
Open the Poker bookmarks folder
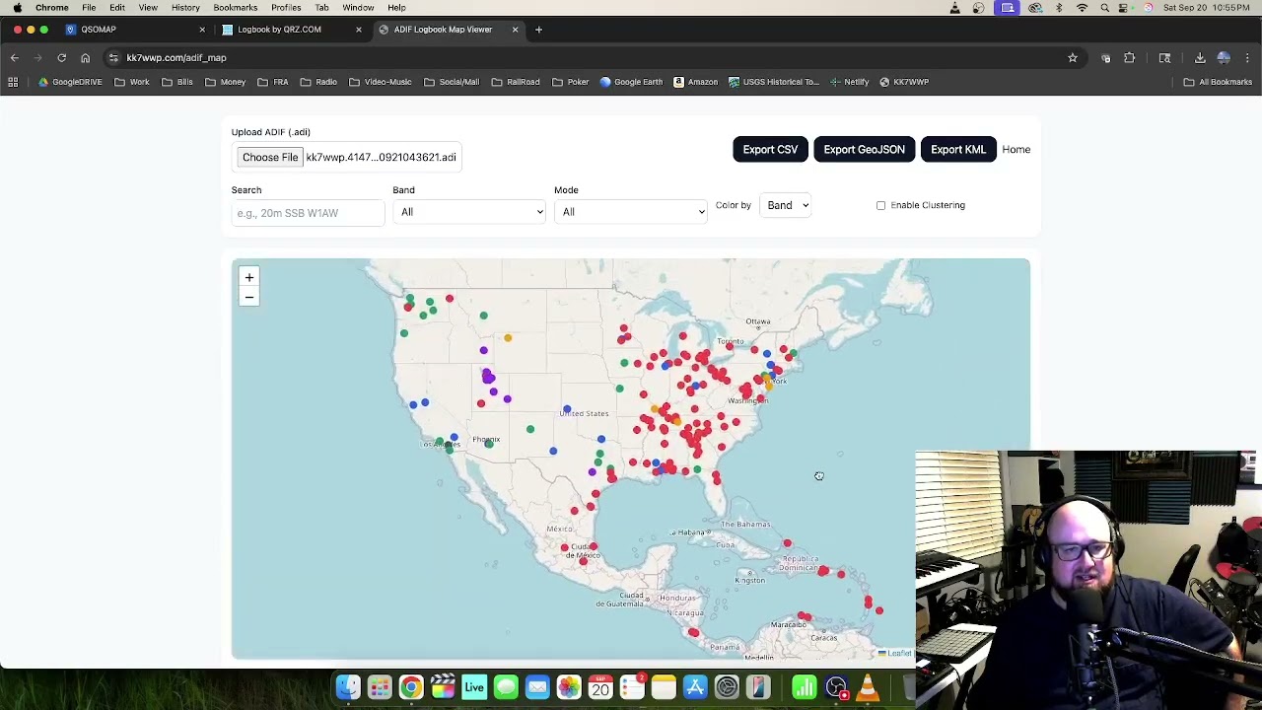[571, 82]
